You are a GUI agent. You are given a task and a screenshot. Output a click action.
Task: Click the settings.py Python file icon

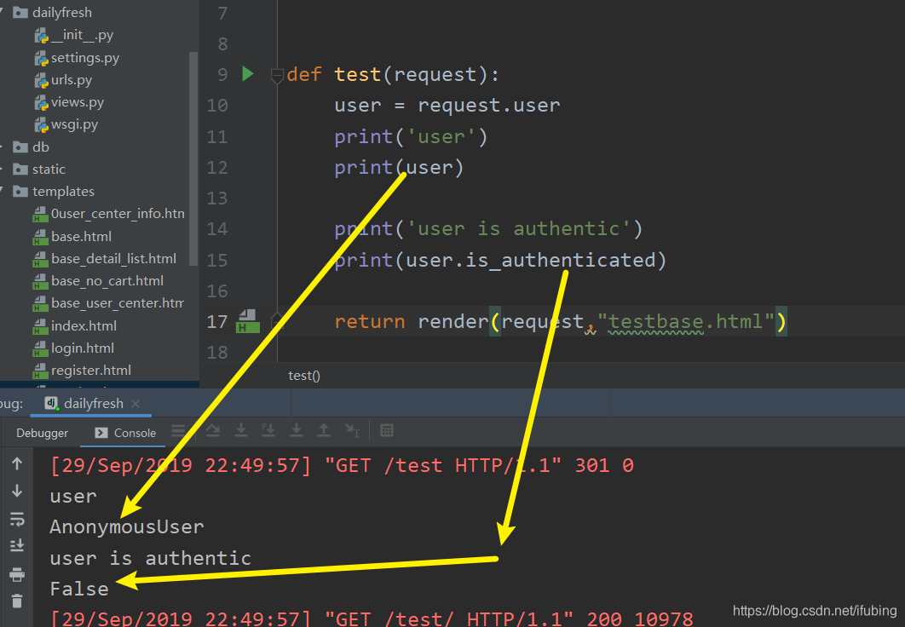tap(41, 58)
